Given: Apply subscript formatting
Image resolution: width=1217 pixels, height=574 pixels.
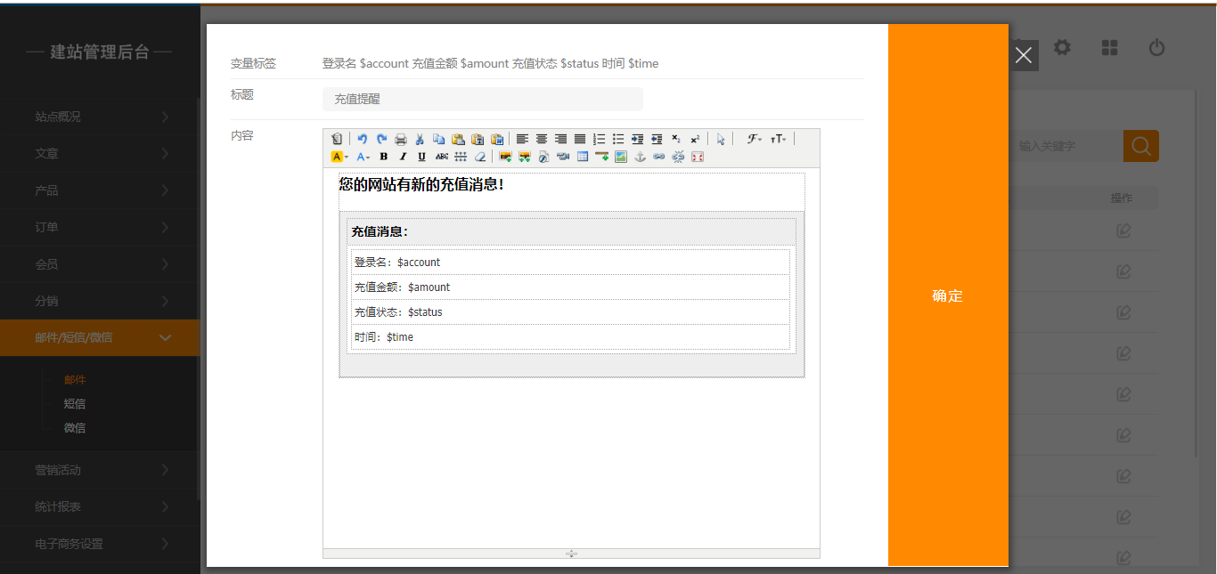Looking at the screenshot, I should click(676, 139).
